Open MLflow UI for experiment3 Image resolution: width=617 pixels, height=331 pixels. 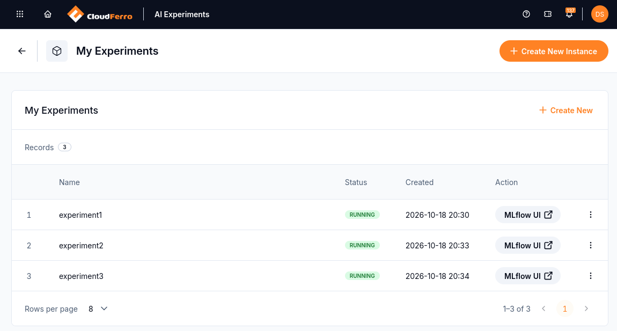(x=528, y=276)
